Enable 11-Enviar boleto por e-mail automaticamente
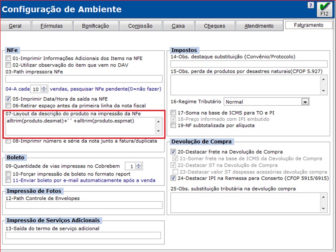The image size is (336, 252). click(8, 180)
